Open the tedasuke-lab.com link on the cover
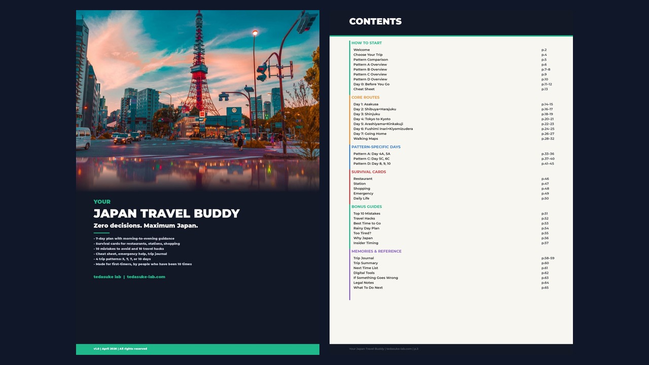The width and height of the screenshot is (649, 365). tap(146, 277)
